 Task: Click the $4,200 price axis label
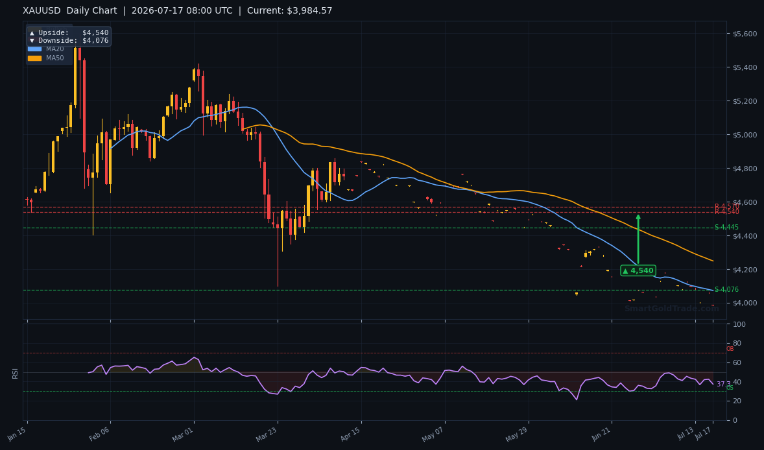pos(745,269)
